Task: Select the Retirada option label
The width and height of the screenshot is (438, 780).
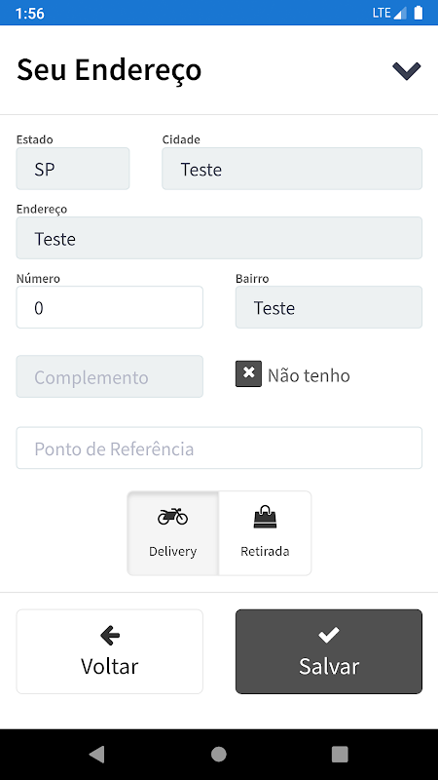Action: [265, 551]
